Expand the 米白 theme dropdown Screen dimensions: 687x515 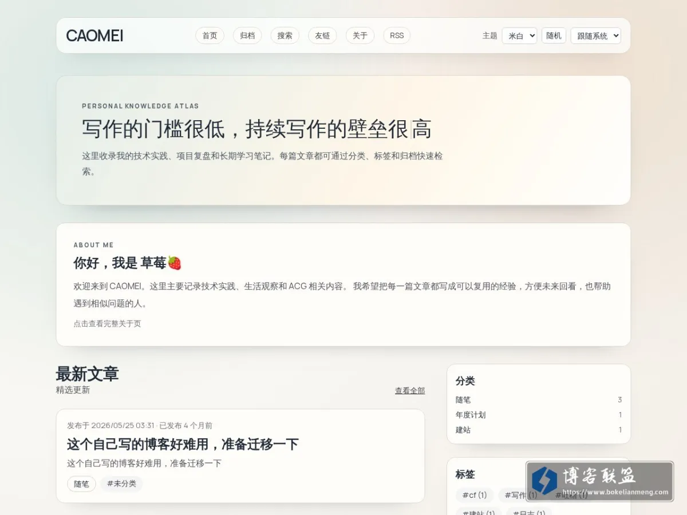519,35
